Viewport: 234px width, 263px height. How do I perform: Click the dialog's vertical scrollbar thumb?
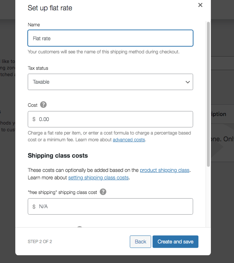click(208, 94)
